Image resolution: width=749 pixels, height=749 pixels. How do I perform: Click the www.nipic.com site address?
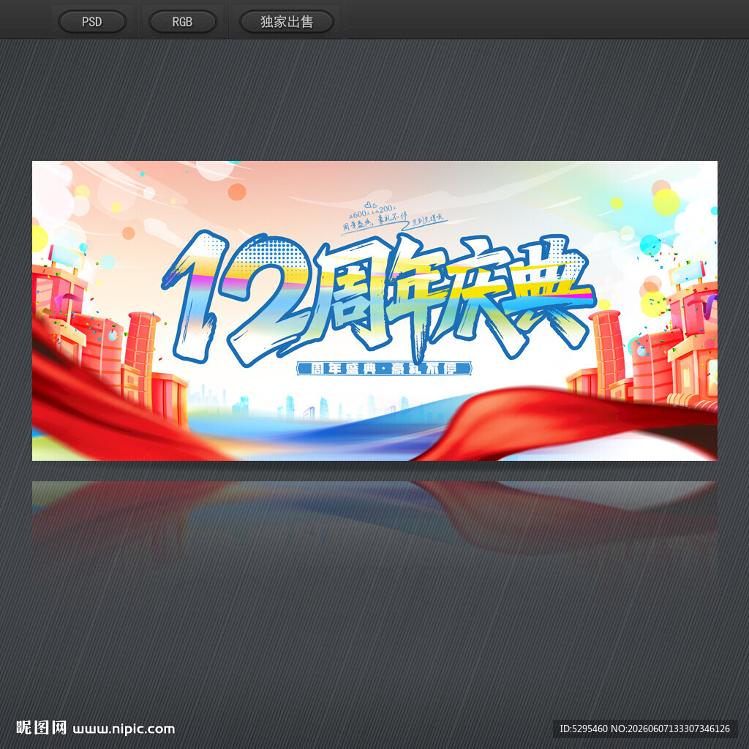coord(124,729)
